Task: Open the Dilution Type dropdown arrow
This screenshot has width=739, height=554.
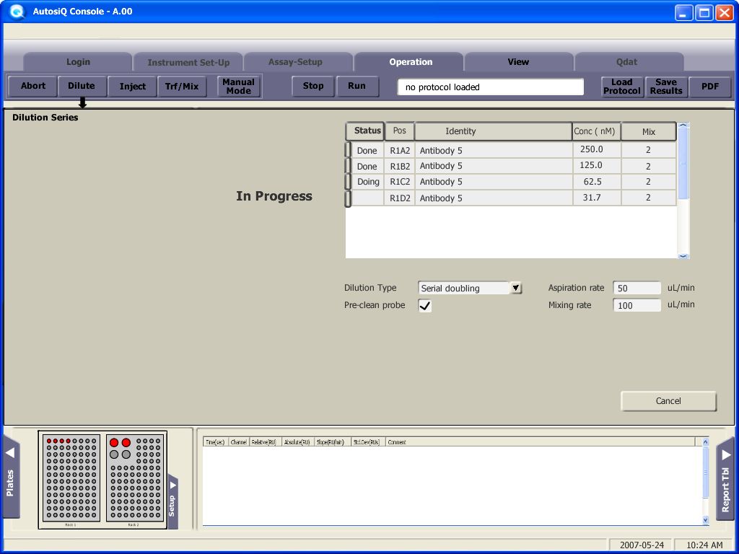Action: point(516,288)
